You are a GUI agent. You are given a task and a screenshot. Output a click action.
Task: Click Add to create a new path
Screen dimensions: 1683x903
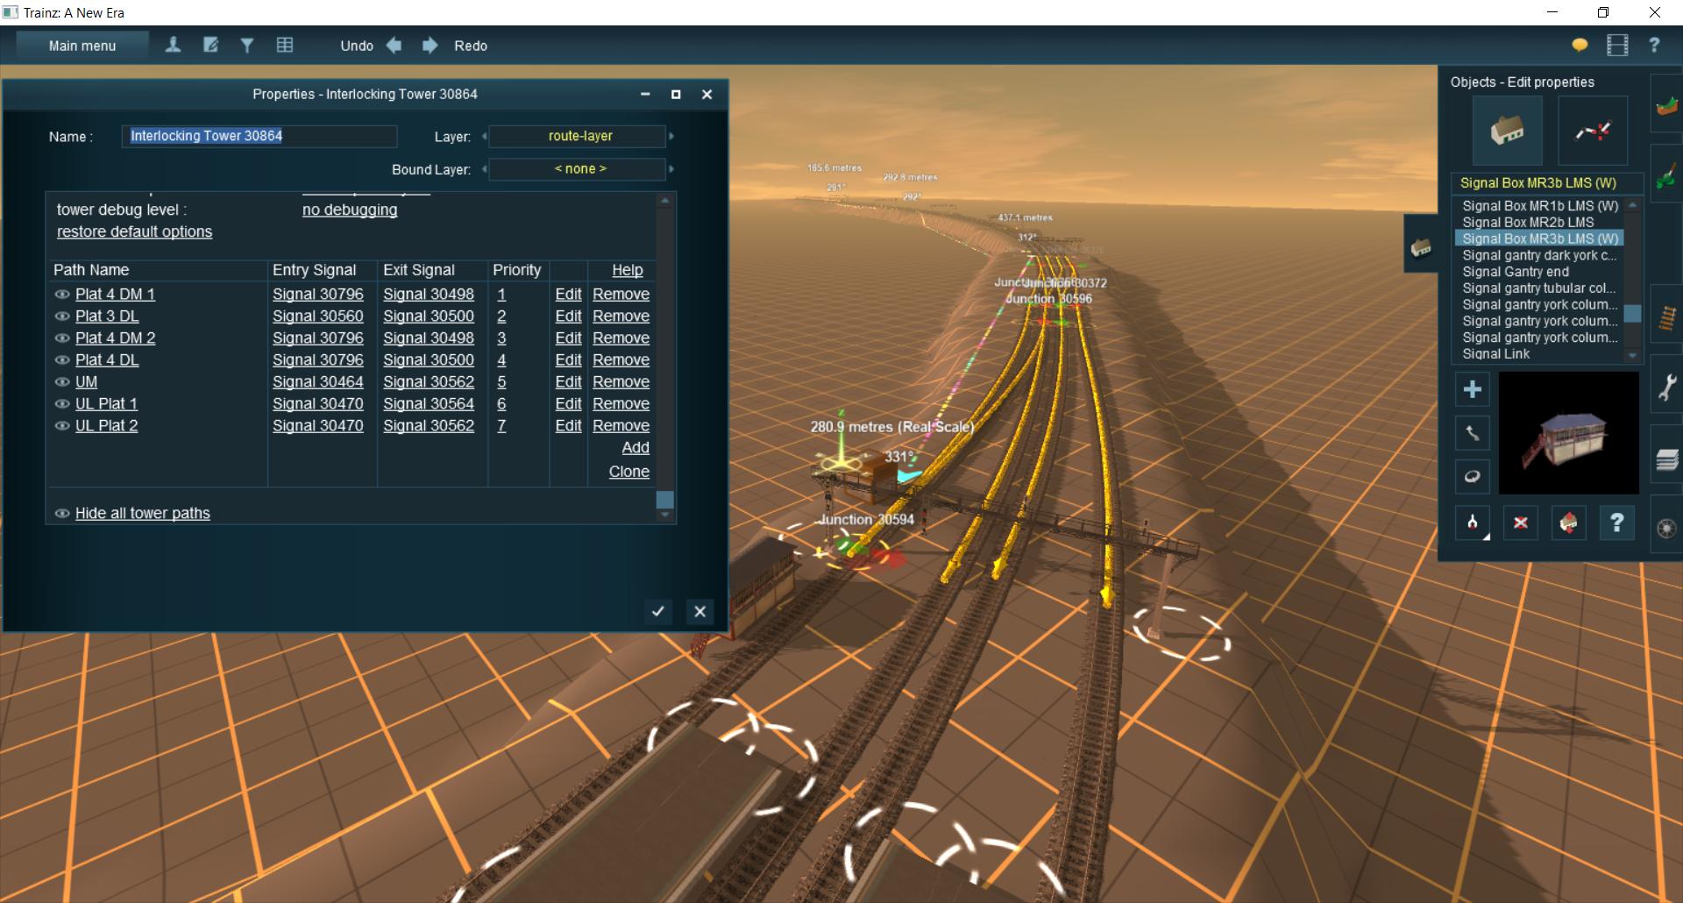[x=636, y=447]
